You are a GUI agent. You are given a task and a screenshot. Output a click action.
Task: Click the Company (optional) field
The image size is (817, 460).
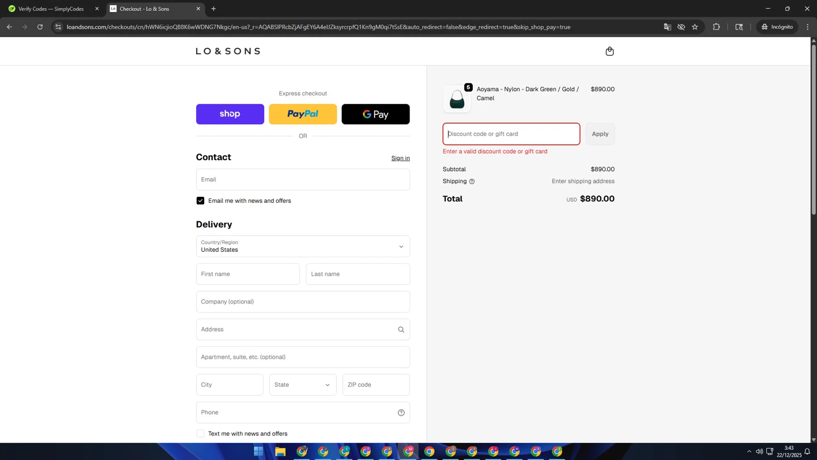click(x=303, y=302)
